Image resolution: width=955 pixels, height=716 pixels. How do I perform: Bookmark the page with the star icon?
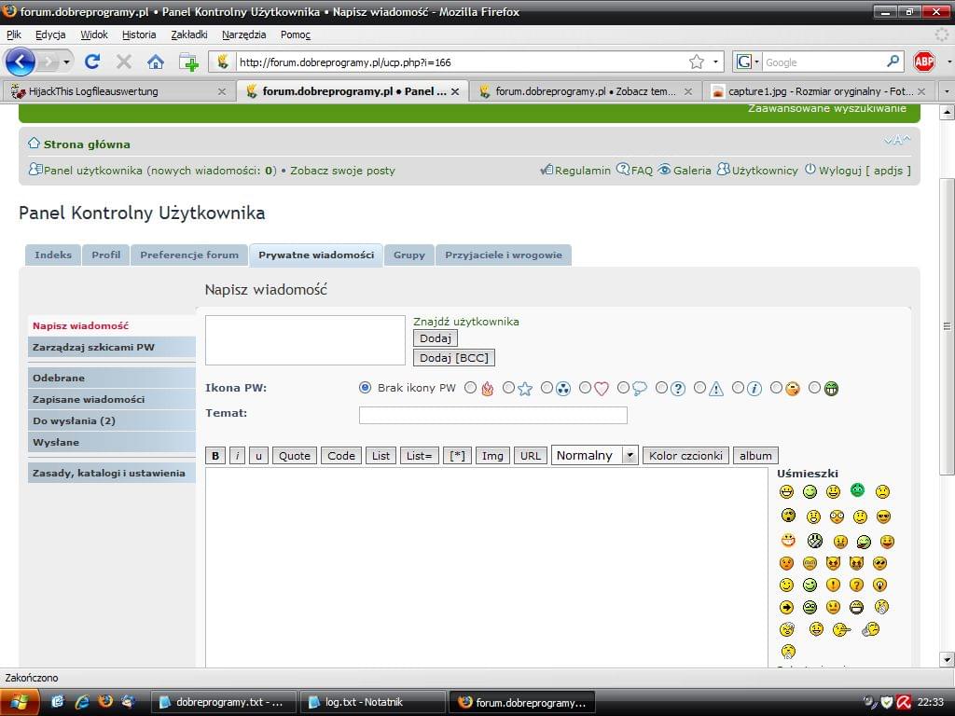tap(696, 62)
